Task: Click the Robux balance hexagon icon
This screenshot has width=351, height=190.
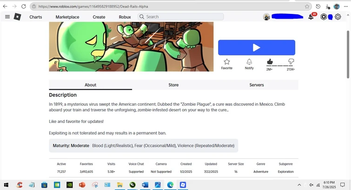Action: [x=324, y=17]
